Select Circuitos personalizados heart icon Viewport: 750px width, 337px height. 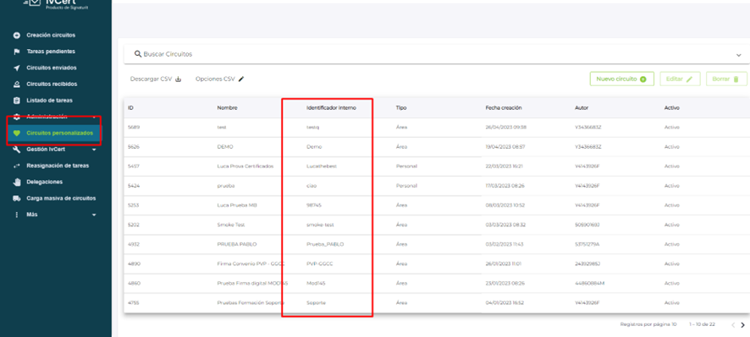click(17, 133)
